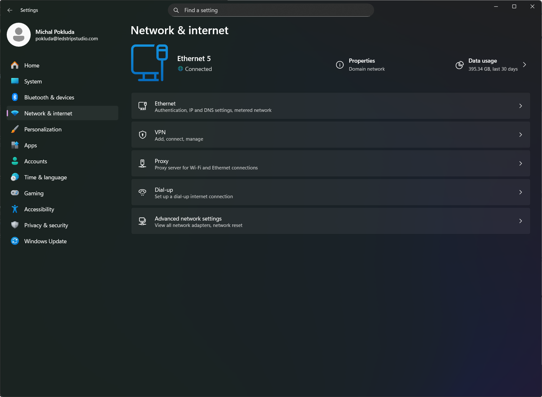Go to Accounts settings
The width and height of the screenshot is (542, 397).
(62, 161)
